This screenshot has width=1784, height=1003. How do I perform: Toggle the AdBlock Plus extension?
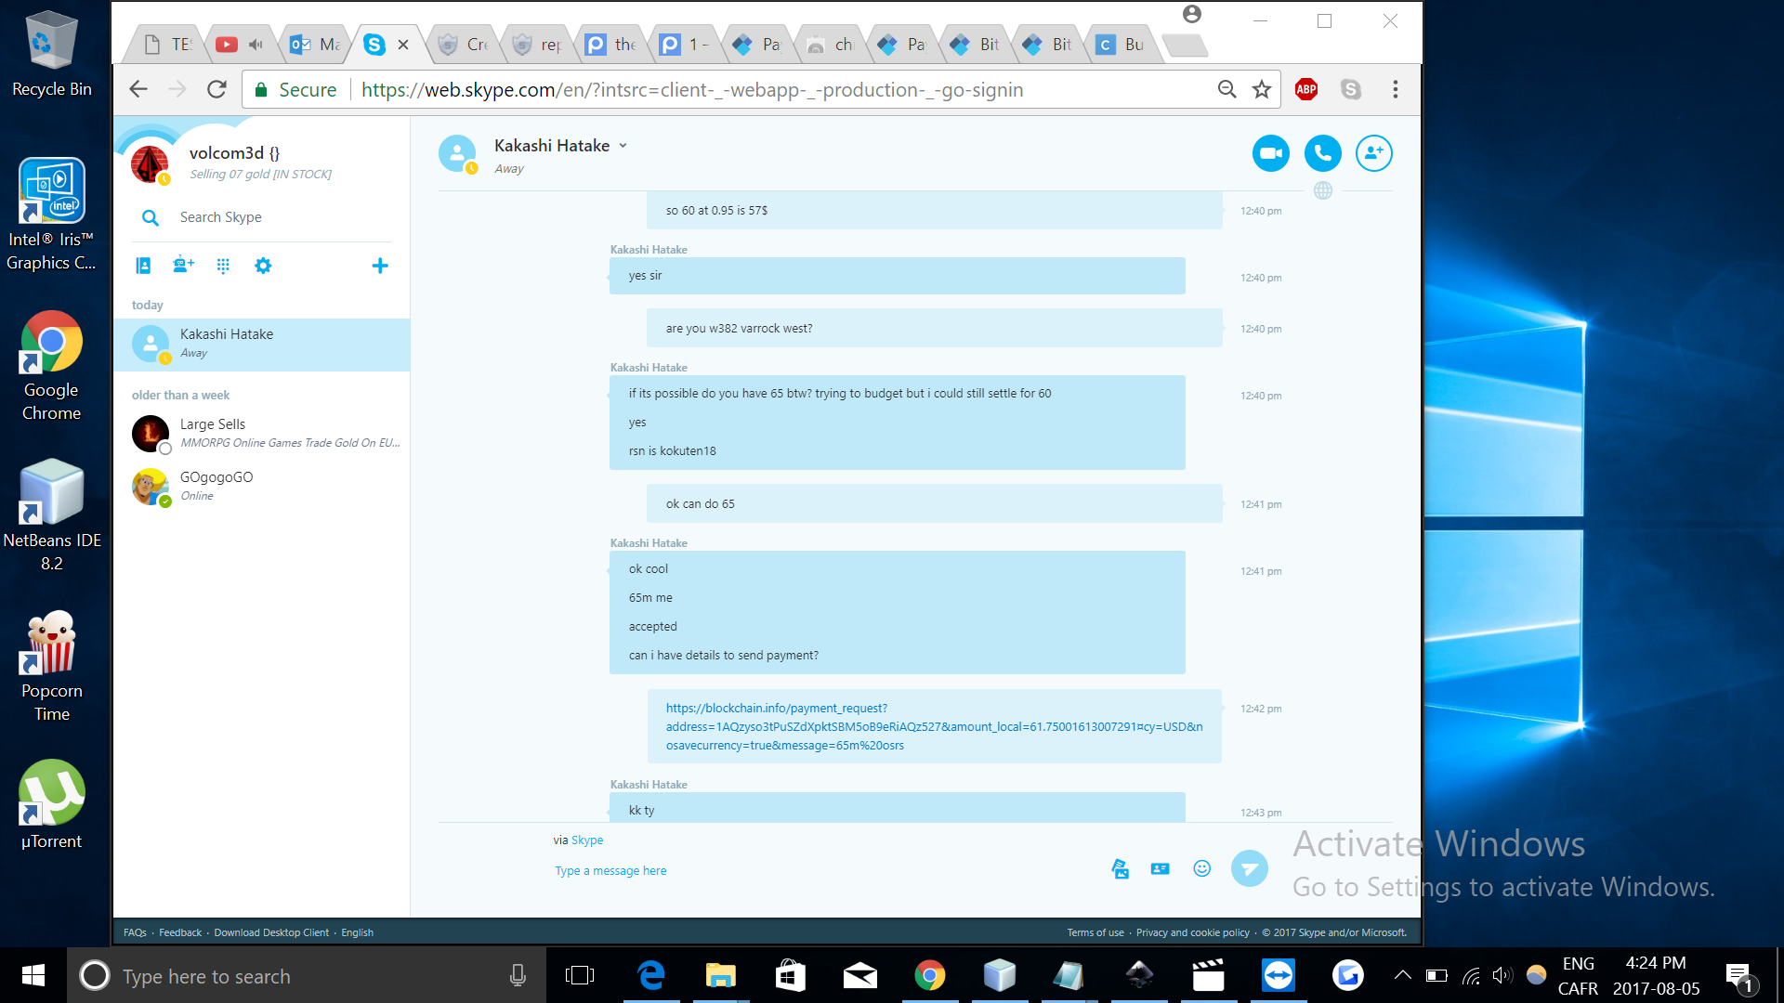pos(1305,89)
